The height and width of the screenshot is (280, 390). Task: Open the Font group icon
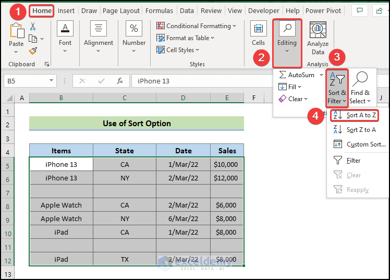[65, 29]
